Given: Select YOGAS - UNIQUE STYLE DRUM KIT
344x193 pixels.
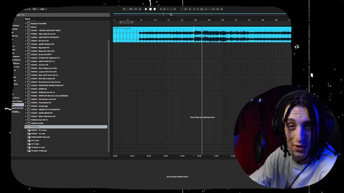Looking at the screenshot, I should [x=45, y=109].
